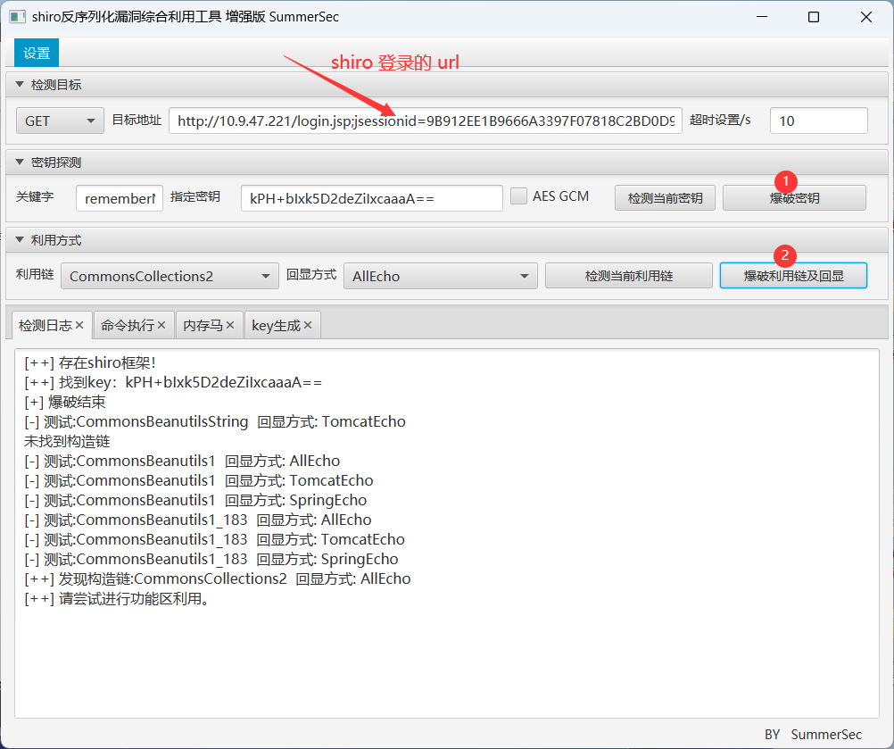Viewport: 894px width, 749px height.
Task: Minimize the shiro tool window
Action: [x=762, y=17]
